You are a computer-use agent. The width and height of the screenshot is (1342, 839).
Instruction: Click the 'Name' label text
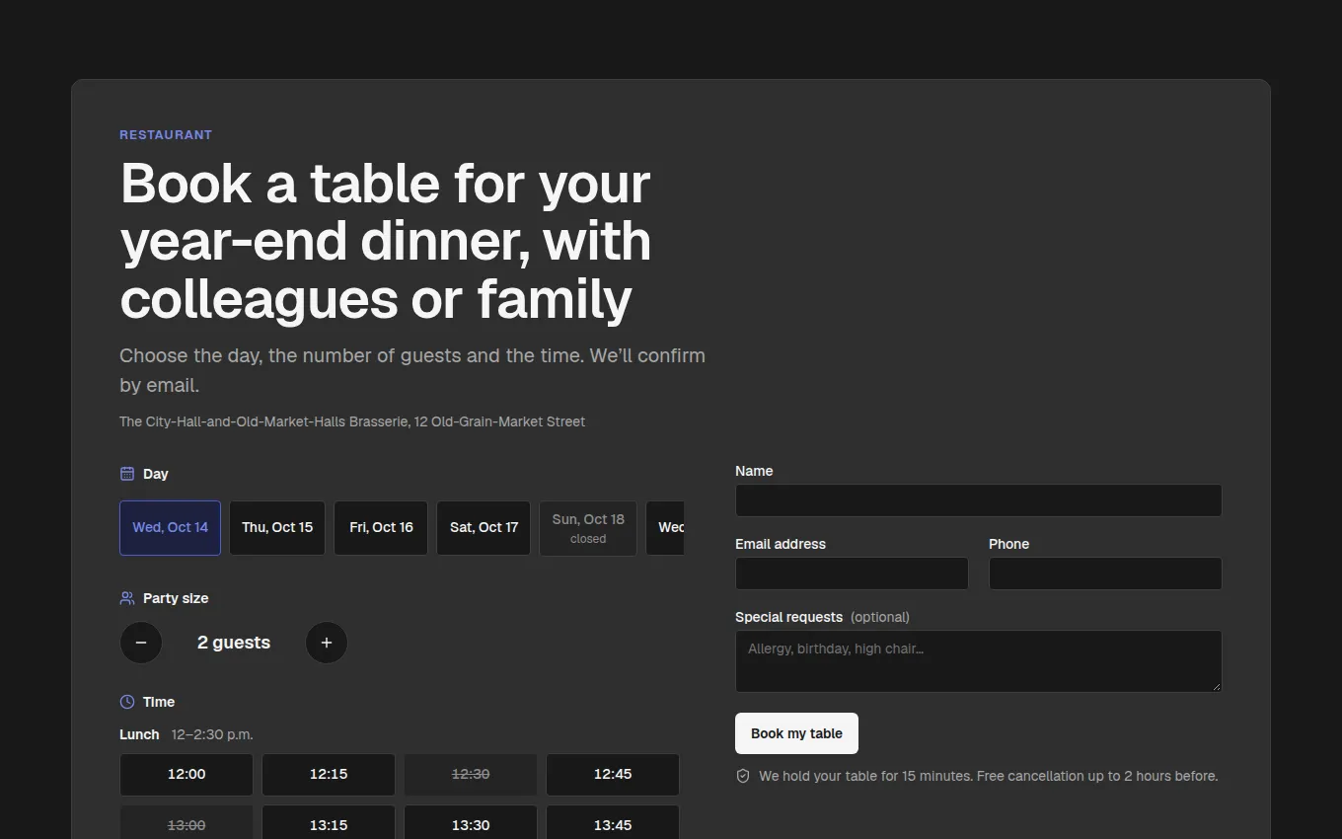coord(754,471)
